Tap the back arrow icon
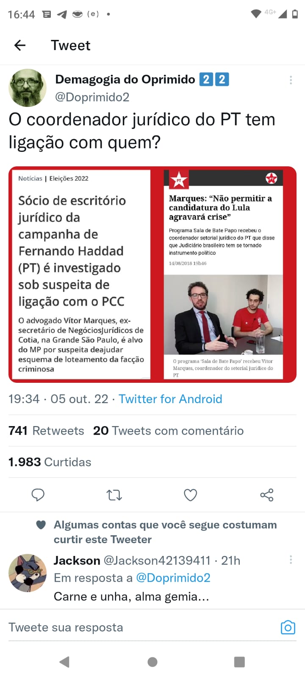The height and width of the screenshot is (679, 305). pos(20,45)
